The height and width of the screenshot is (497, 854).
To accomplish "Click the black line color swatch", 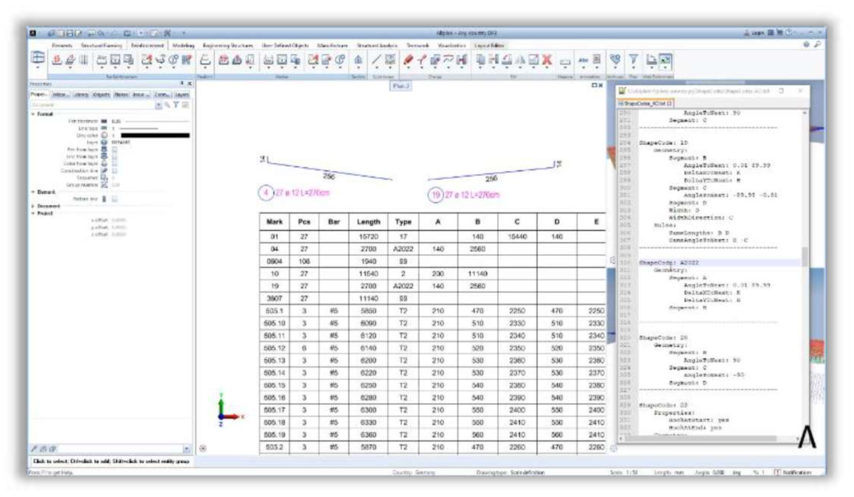I will pyautogui.click(x=155, y=135).
